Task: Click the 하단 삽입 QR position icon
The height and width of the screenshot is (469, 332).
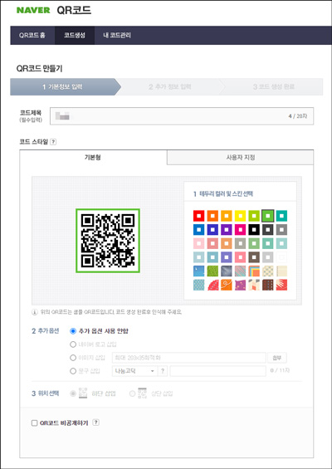Action: click(x=83, y=393)
